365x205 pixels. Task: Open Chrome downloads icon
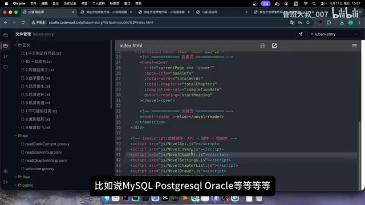coord(342,23)
